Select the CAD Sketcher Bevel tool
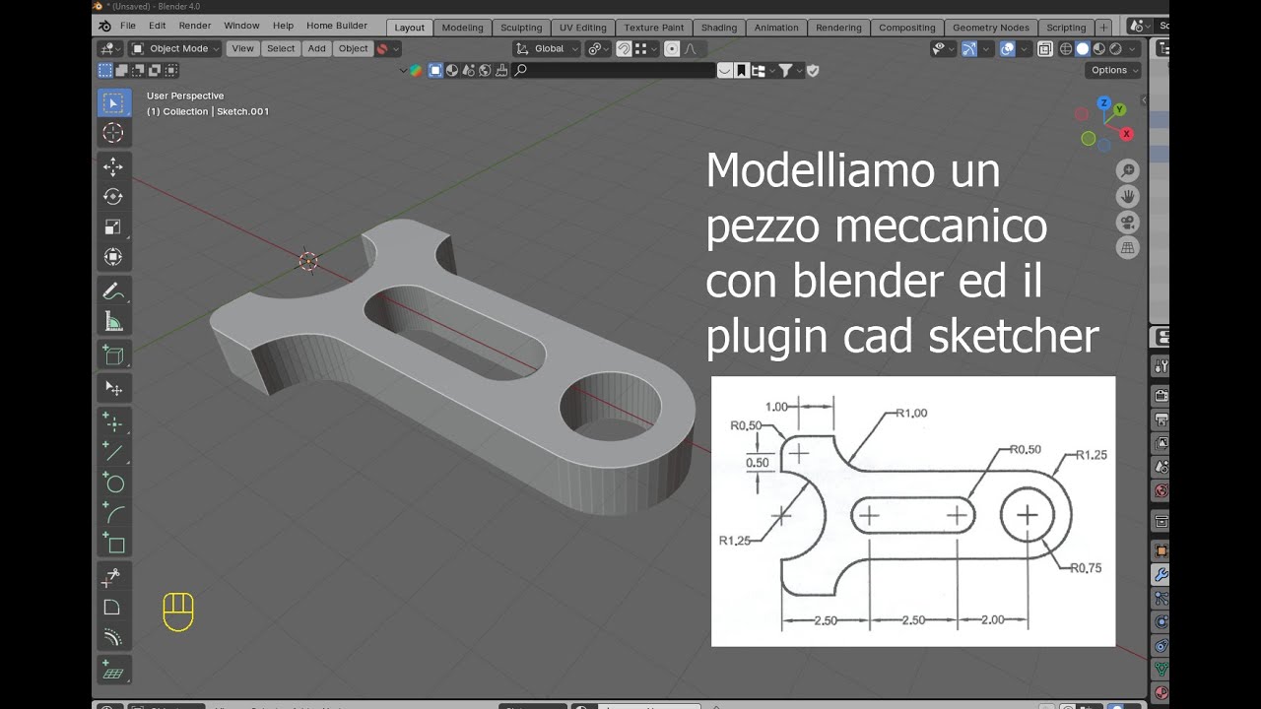Image resolution: width=1261 pixels, height=709 pixels. click(x=113, y=608)
